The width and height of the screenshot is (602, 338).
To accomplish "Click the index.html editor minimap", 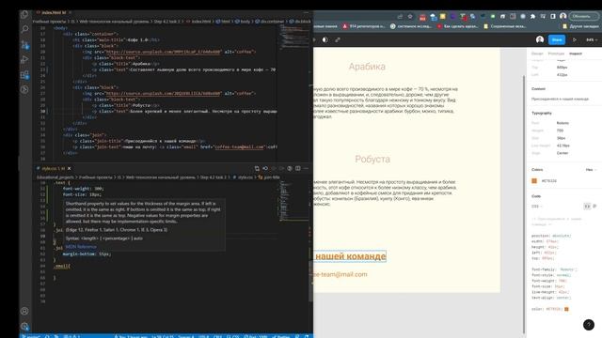I will click(x=294, y=37).
